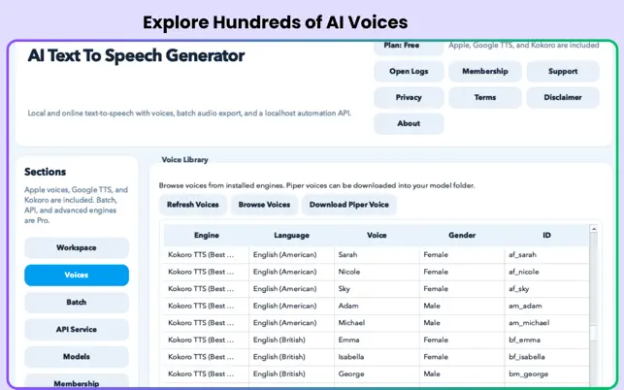Click Download Piper Voice button

[x=349, y=205]
